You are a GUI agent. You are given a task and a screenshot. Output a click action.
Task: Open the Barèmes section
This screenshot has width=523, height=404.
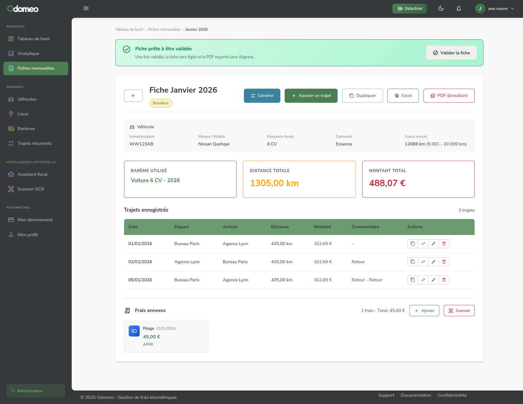point(26,129)
